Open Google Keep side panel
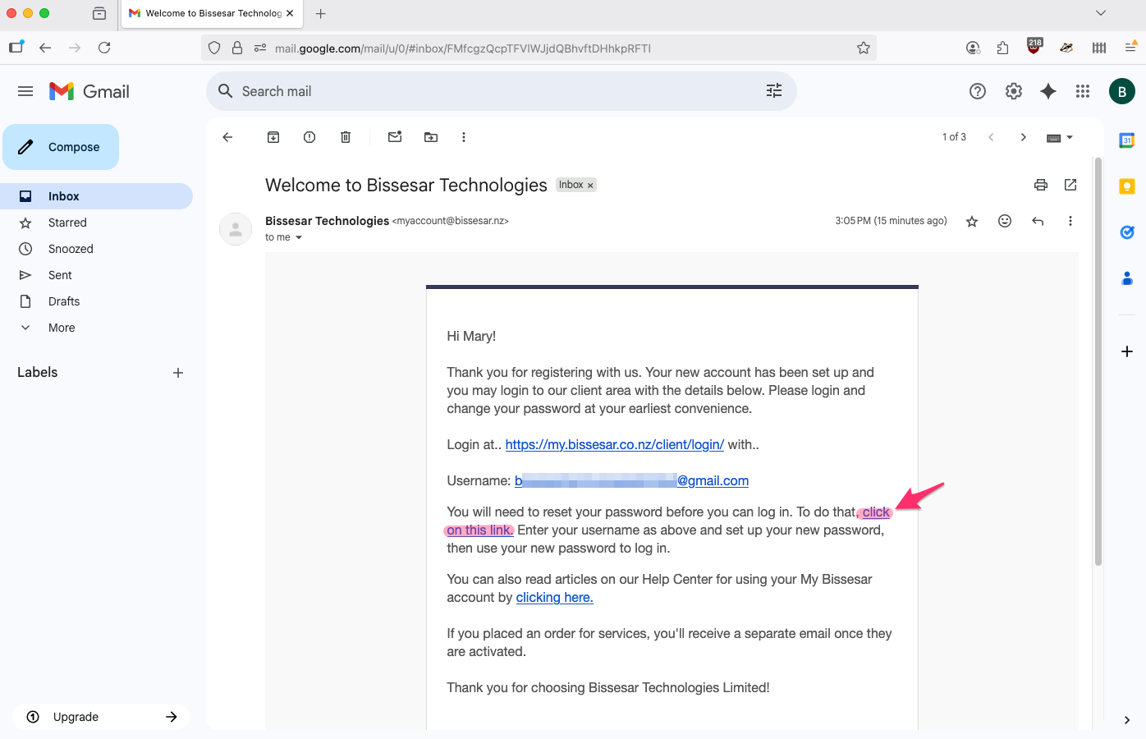Viewport: 1146px width, 739px height. [1127, 186]
